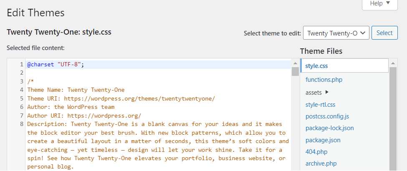Open postcss.config.js file
Image resolution: width=407 pixels, height=171 pixels.
coord(327,116)
